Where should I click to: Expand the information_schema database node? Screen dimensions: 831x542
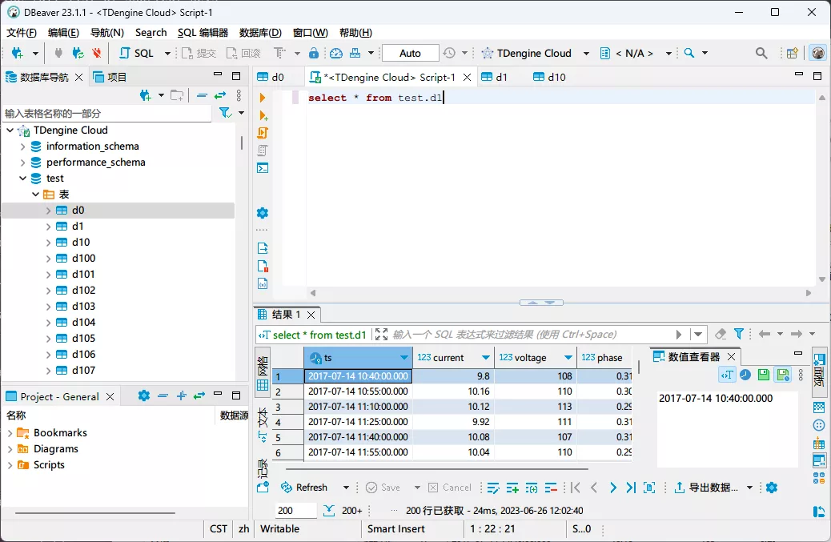click(x=23, y=147)
